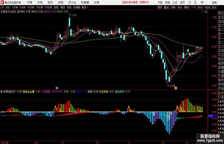Open the 财富圈 menu
The image size is (224, 144).
[x=85, y=2]
